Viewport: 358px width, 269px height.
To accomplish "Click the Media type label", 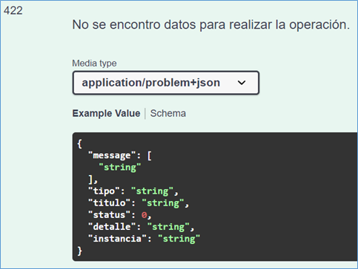I will click(94, 64).
